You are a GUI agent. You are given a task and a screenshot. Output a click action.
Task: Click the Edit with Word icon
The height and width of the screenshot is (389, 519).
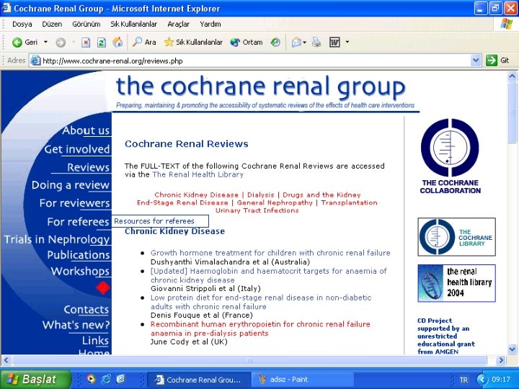(x=334, y=42)
